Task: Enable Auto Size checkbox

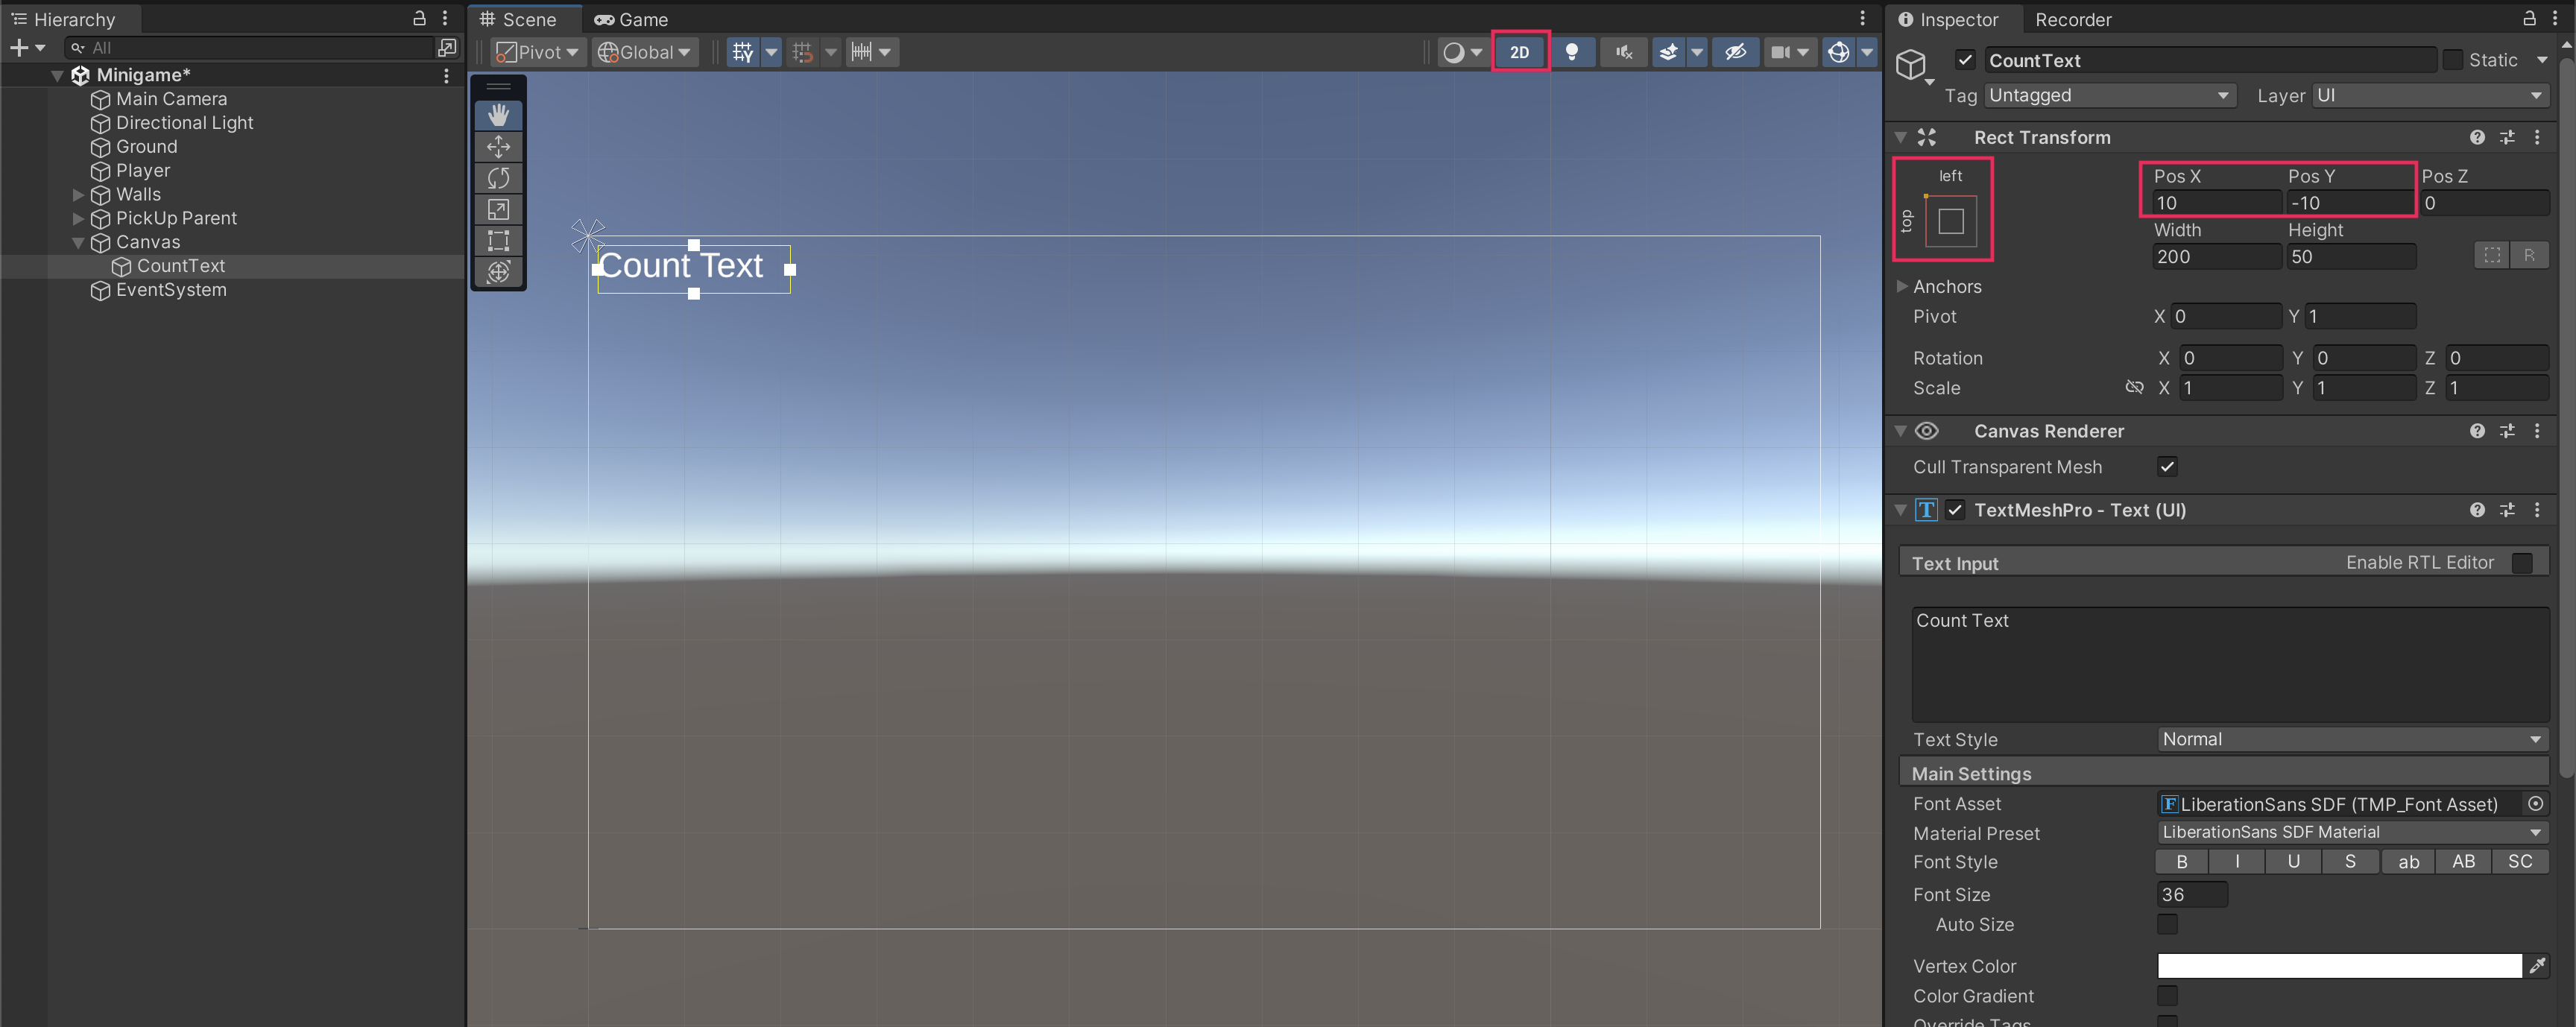Action: pyautogui.click(x=2167, y=925)
